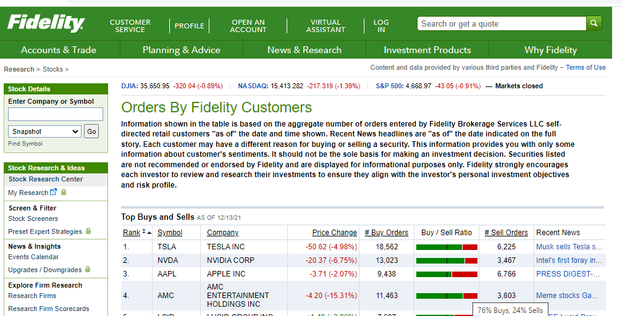Sort table by # Buy Orders column
This screenshot has height=316, width=622.
386,233
